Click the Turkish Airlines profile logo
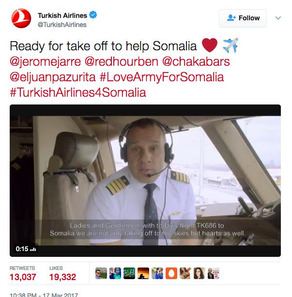Image resolution: width=292 pixels, height=297 pixels. pyautogui.click(x=21, y=18)
